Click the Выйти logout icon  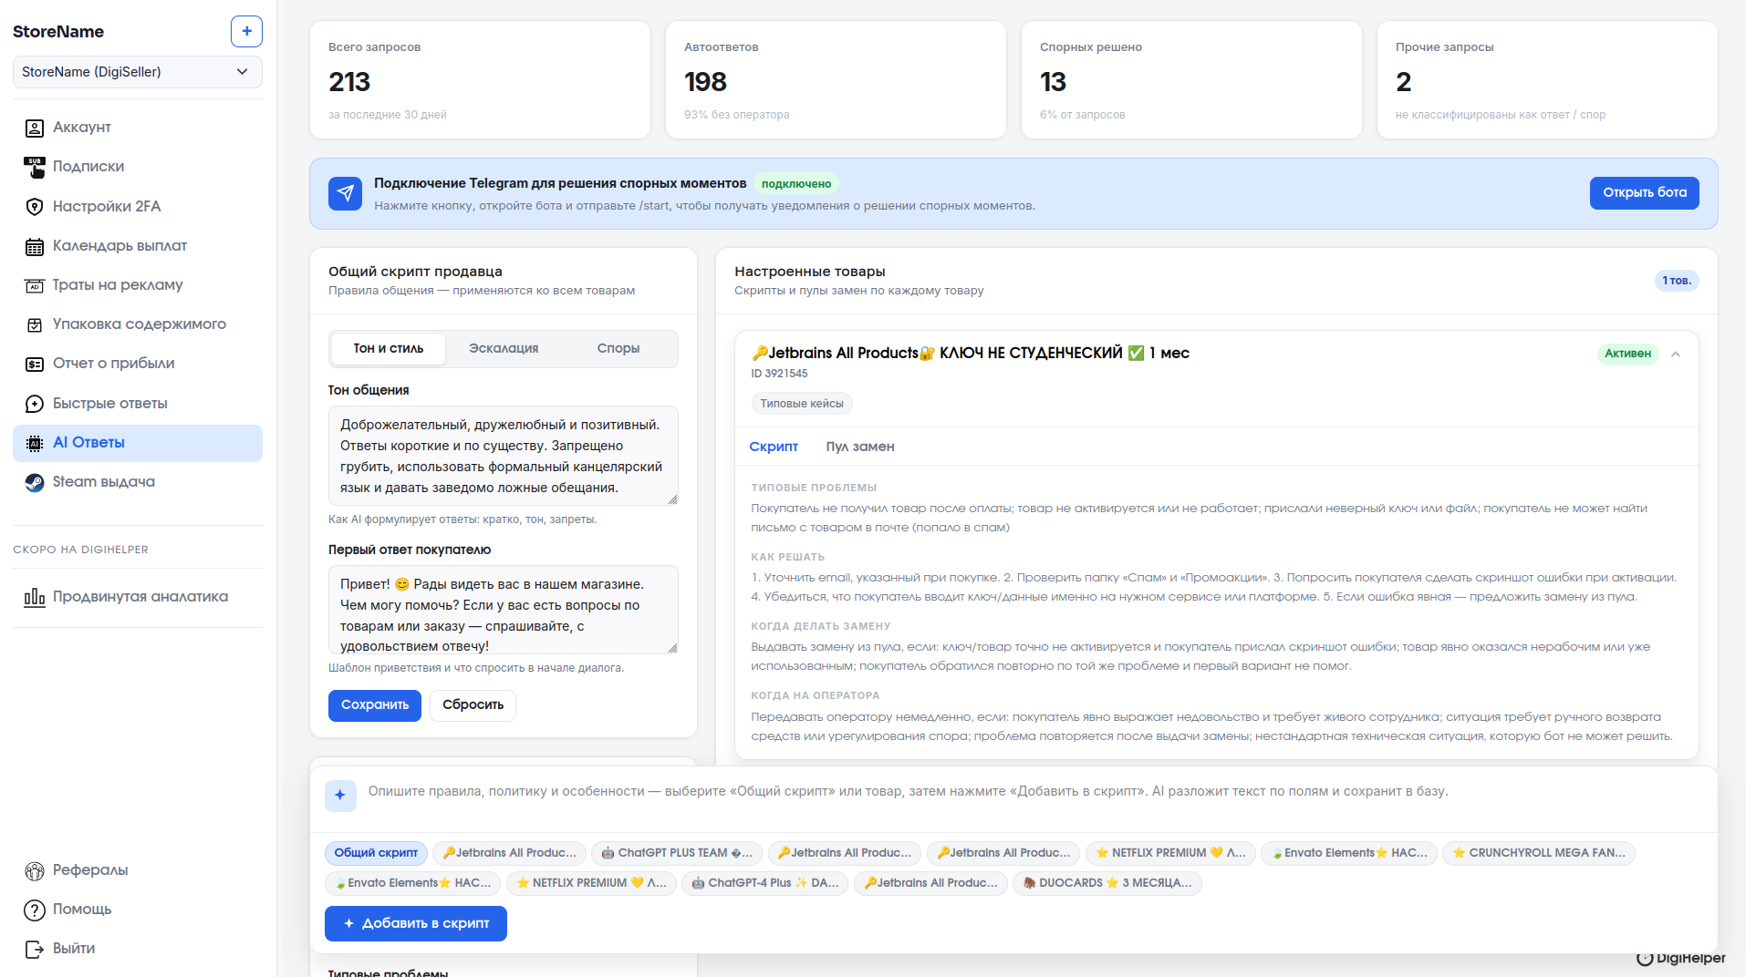click(x=35, y=949)
